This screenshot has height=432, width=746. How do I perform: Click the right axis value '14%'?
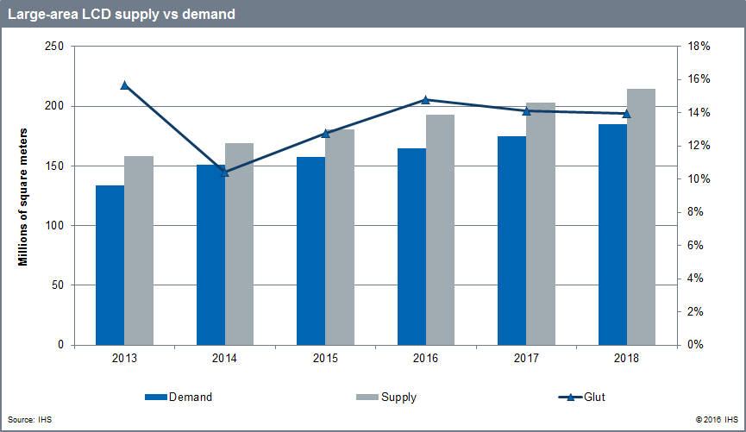pyautogui.click(x=699, y=113)
